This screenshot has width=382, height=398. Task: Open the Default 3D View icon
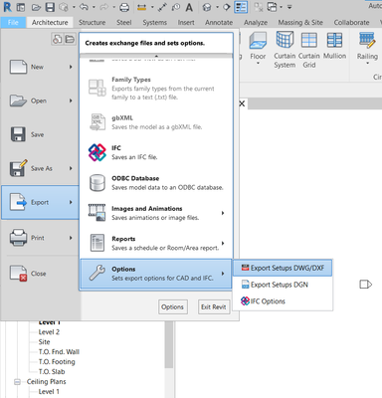coord(207,7)
